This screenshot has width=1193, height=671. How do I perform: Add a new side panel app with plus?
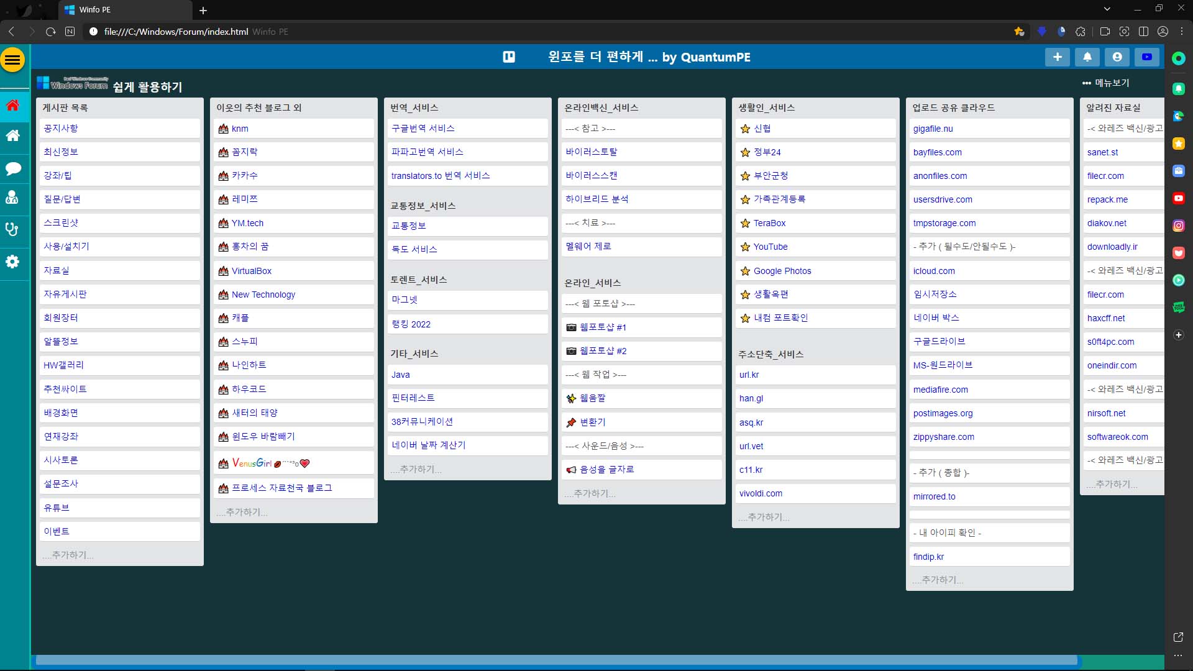point(1179,335)
